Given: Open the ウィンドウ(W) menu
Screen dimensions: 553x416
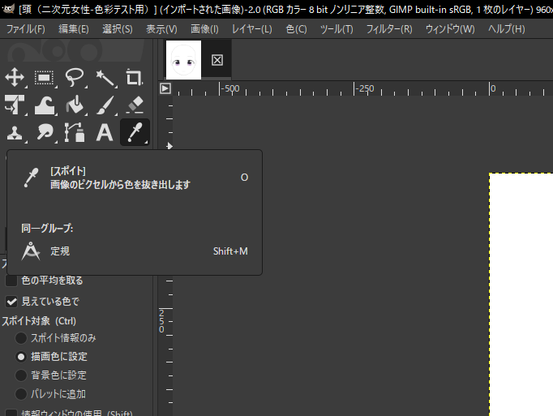Looking at the screenshot, I should [x=450, y=29].
